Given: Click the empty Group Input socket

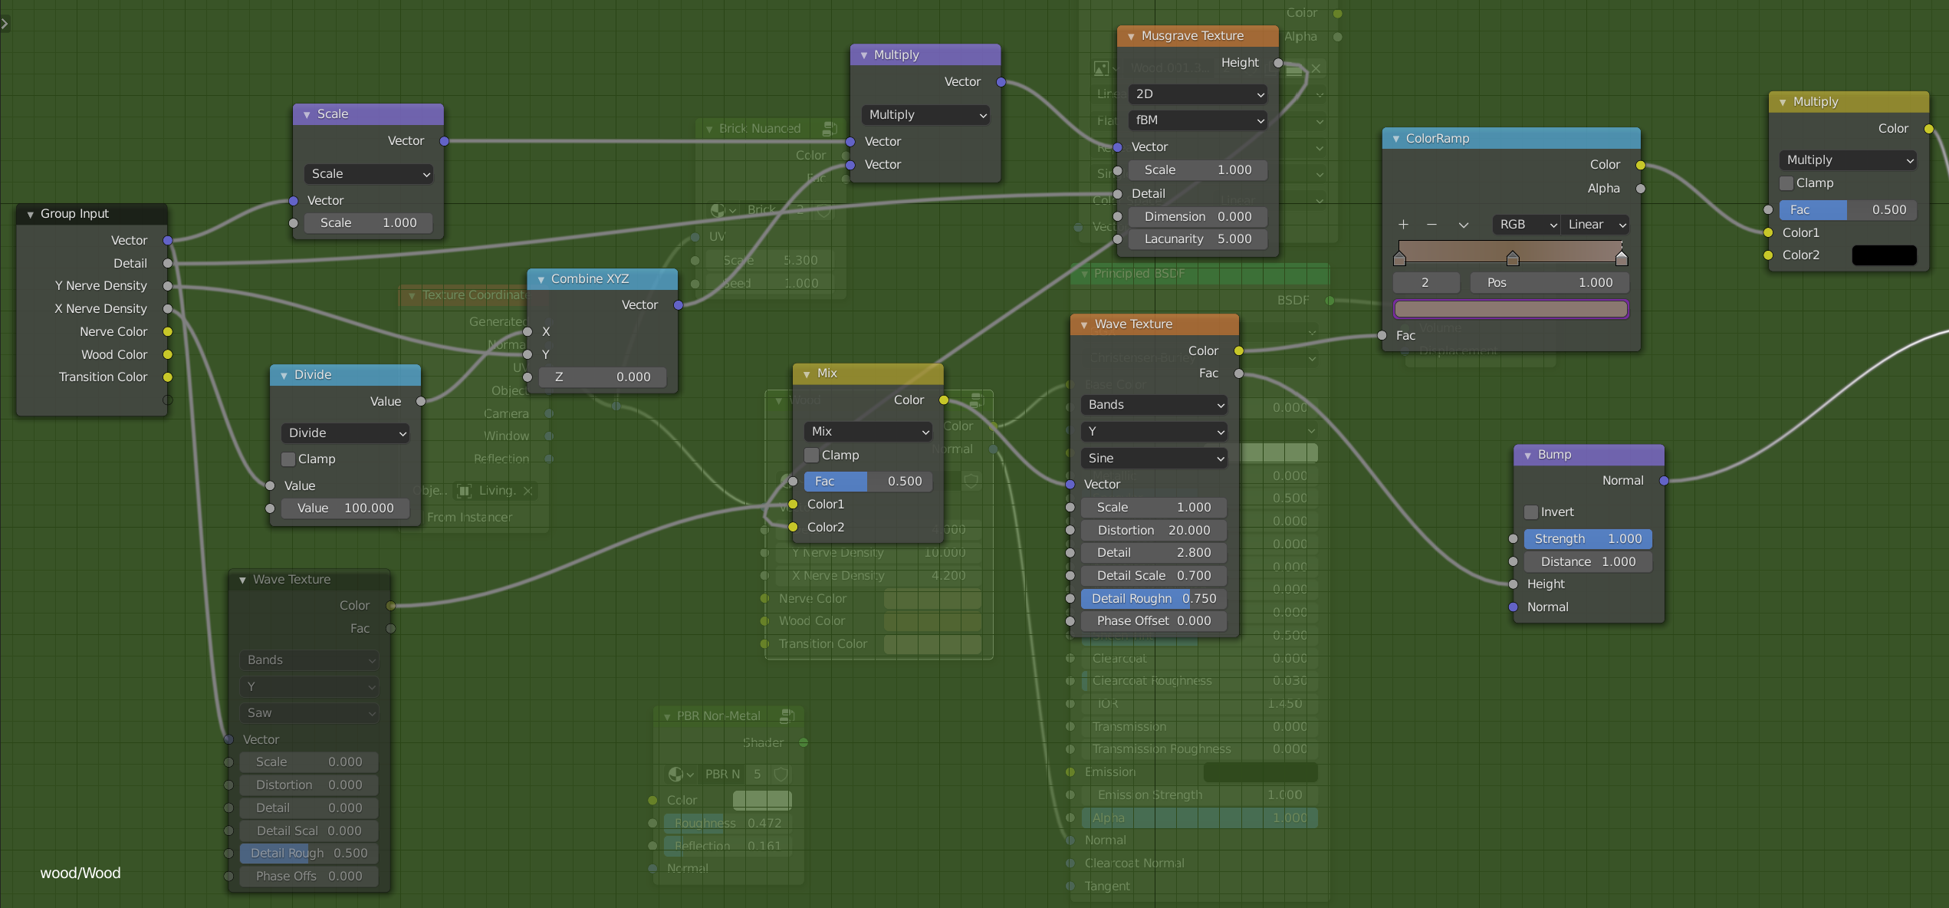Looking at the screenshot, I should click(168, 400).
